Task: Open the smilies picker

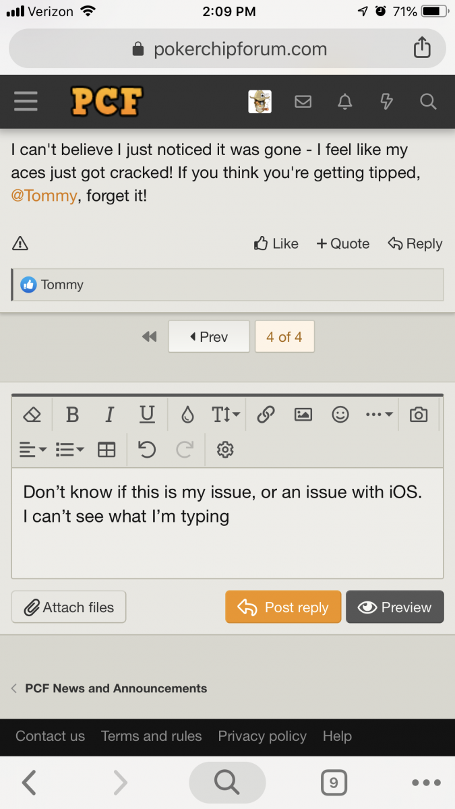Action: (340, 415)
